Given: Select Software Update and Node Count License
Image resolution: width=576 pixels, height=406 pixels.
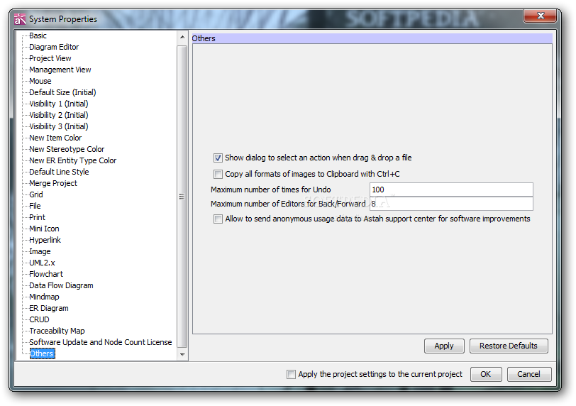Looking at the screenshot, I should click(x=100, y=342).
